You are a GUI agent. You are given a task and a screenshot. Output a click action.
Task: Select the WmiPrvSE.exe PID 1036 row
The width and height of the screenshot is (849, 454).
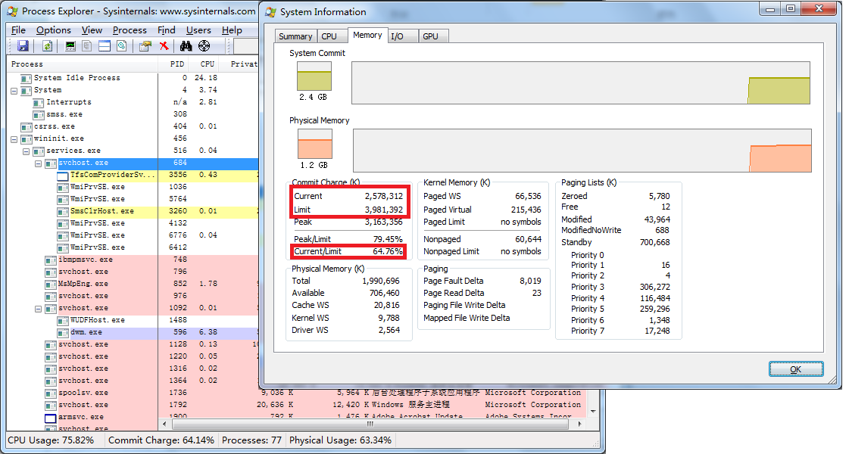pos(133,187)
